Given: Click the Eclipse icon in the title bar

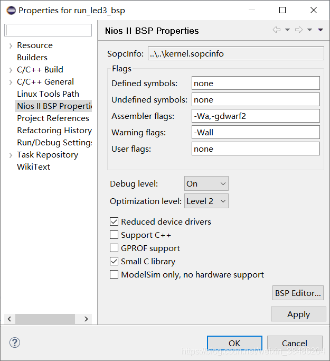Looking at the screenshot, I should [11, 11].
